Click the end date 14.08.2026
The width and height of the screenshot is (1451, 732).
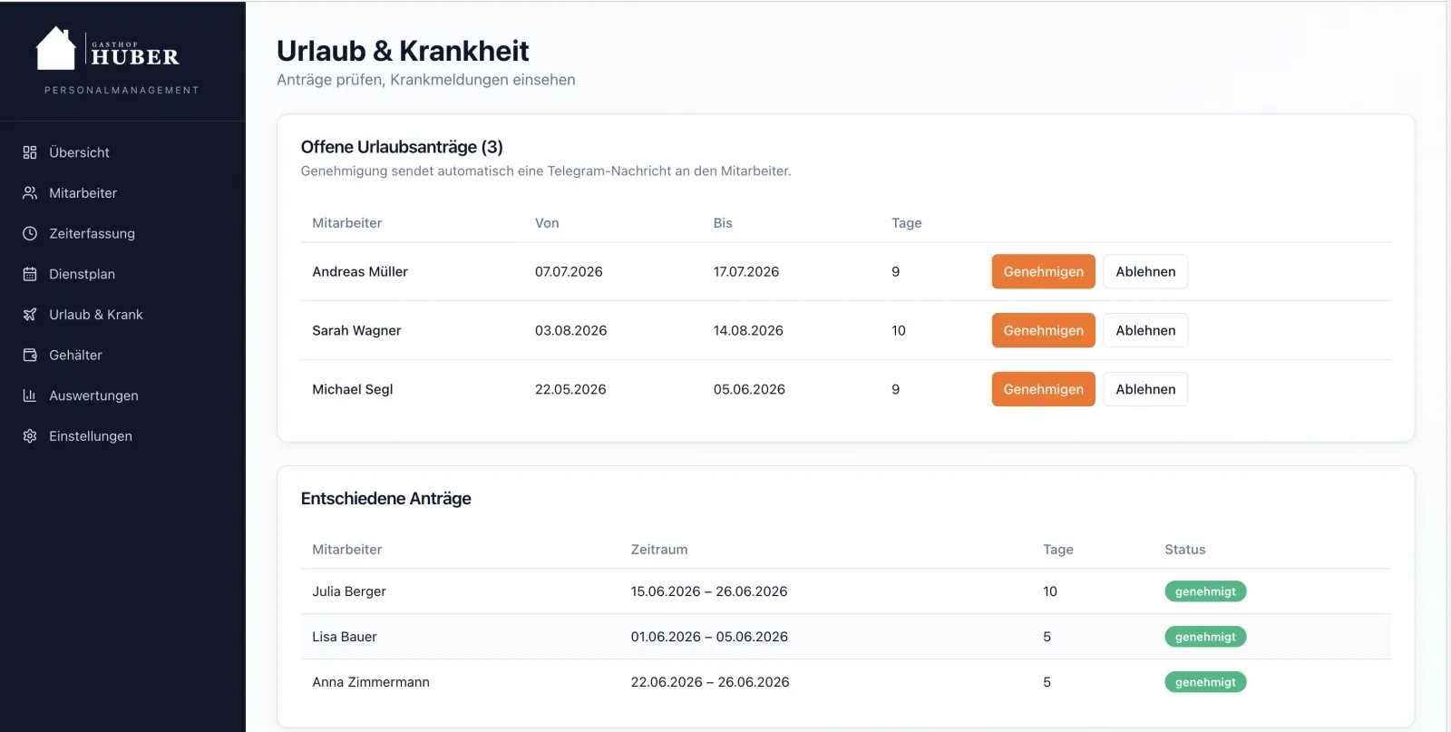coord(748,330)
